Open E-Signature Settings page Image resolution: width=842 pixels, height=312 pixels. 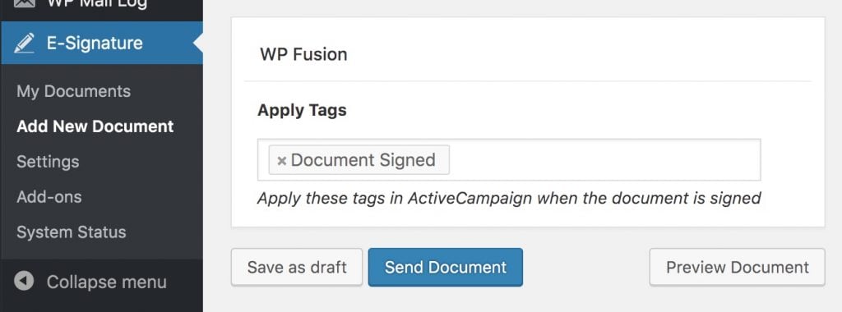click(x=48, y=162)
